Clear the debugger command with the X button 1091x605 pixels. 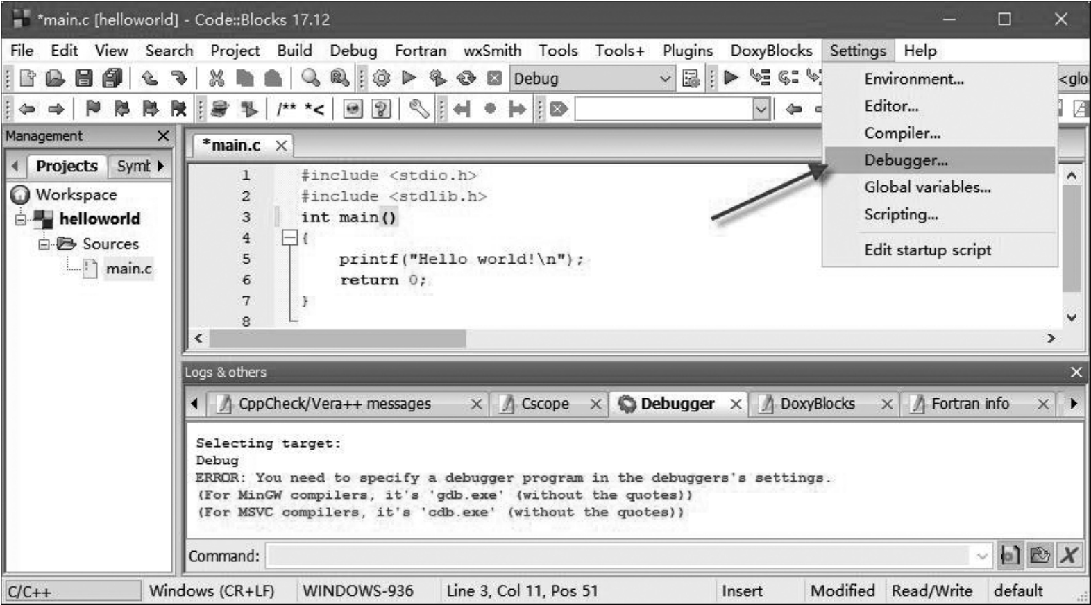pyautogui.click(x=1069, y=555)
